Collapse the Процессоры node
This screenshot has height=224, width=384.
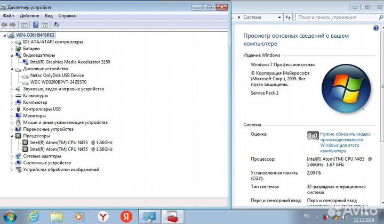coord(12,136)
